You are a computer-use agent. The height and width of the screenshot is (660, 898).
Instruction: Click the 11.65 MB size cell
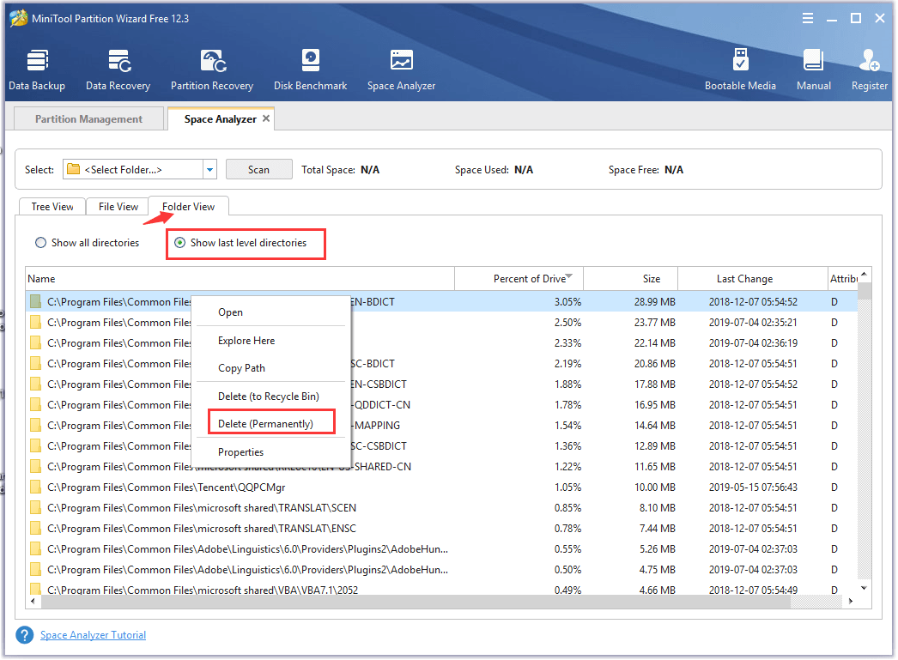click(654, 467)
